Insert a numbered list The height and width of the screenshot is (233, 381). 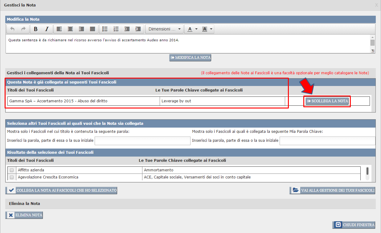(x=116, y=29)
